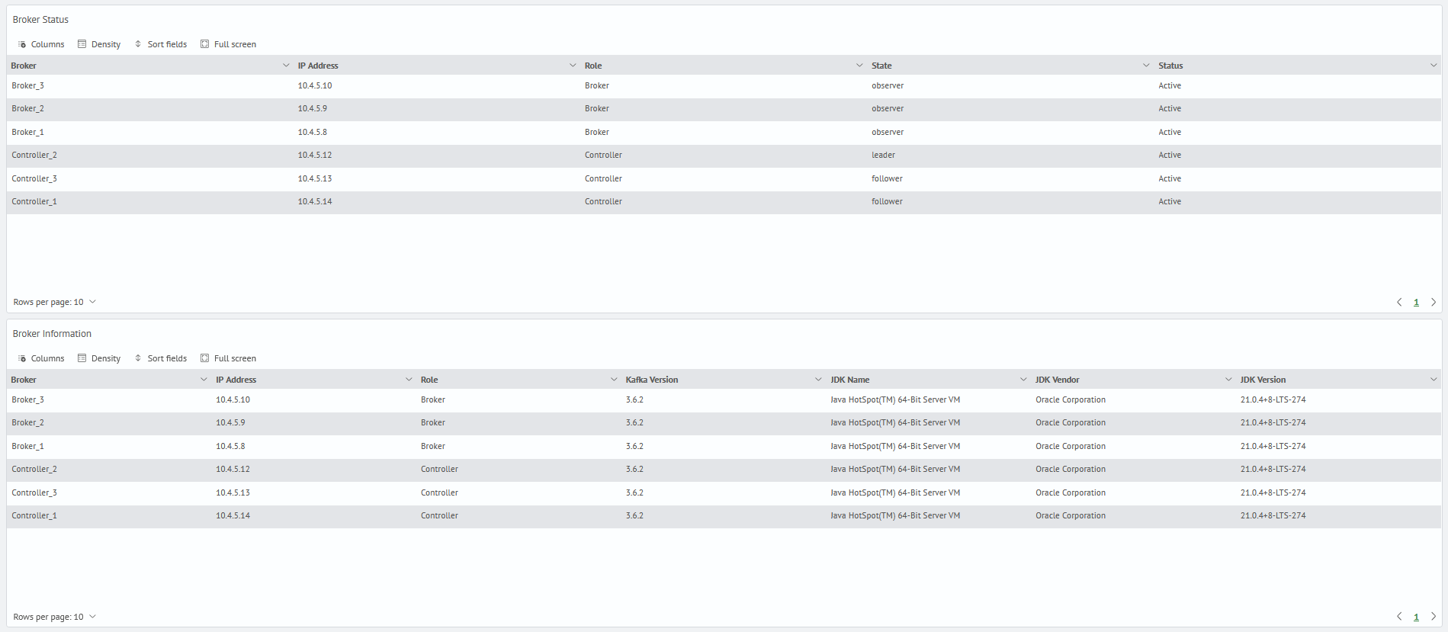Open Role column menu in Broker Status

tap(859, 66)
